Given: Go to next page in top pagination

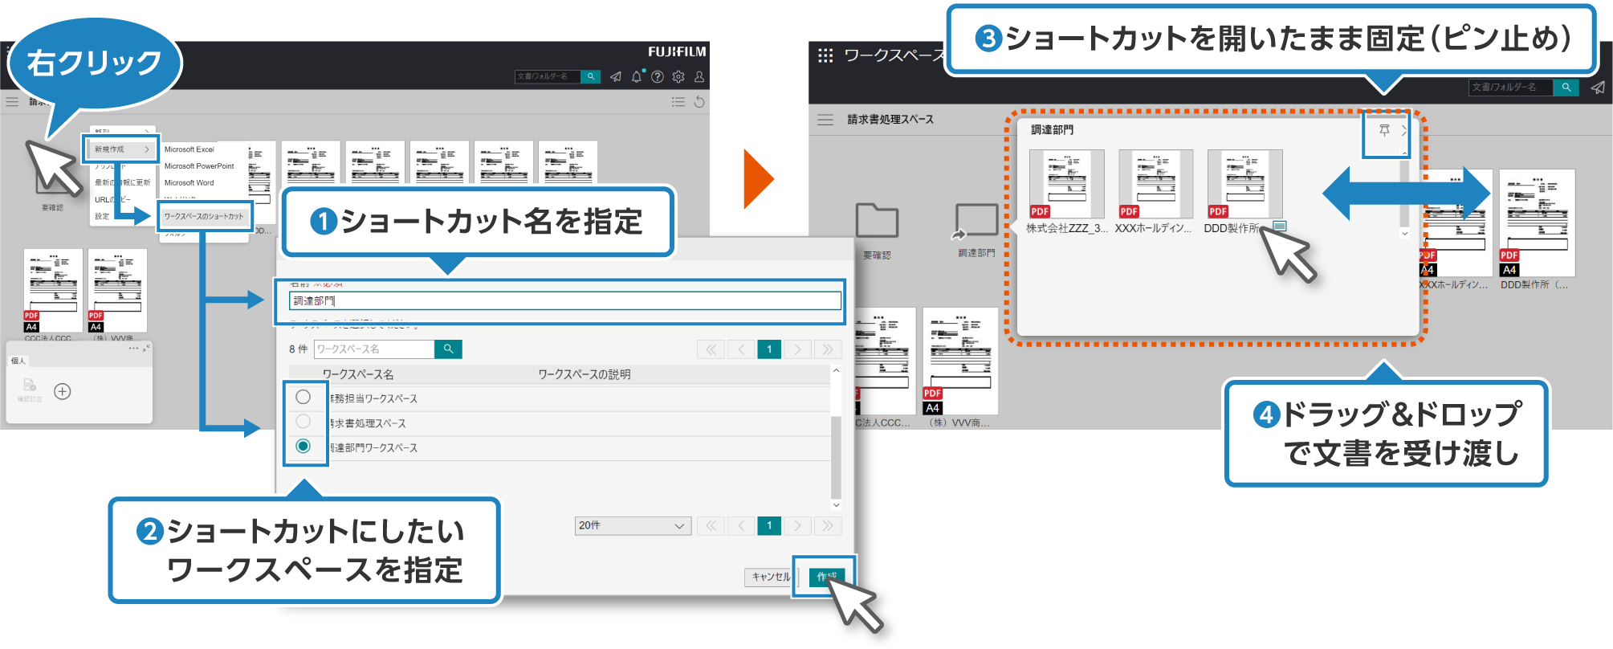Looking at the screenshot, I should tap(797, 349).
